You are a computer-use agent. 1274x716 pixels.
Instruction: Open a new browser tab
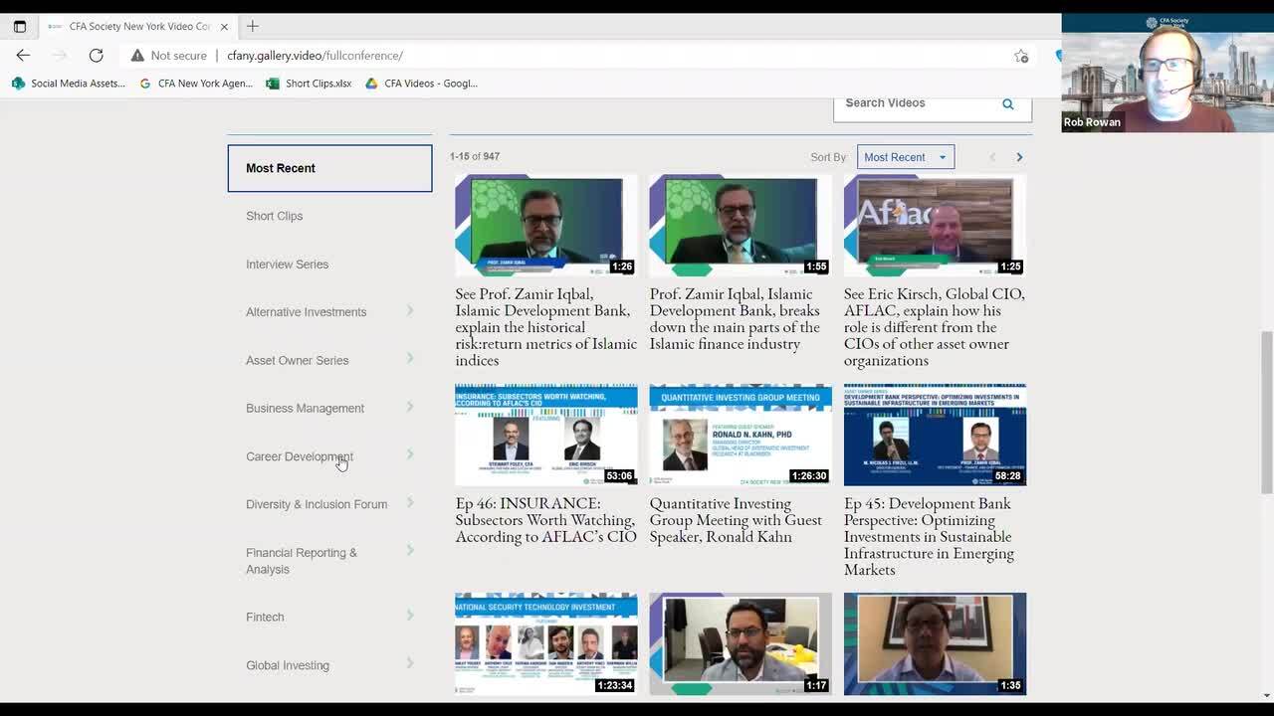pyautogui.click(x=253, y=26)
